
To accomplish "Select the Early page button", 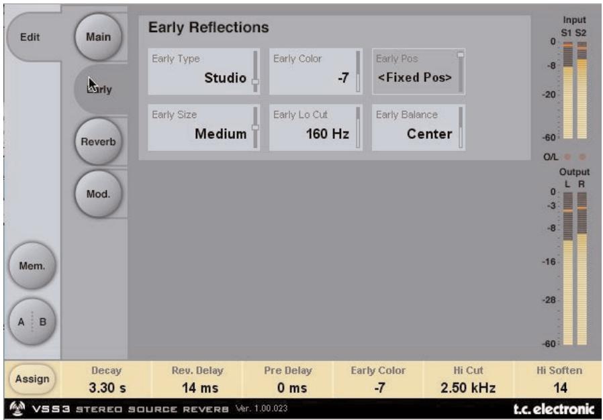I will pos(98,90).
